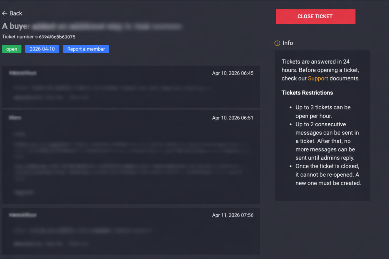Image resolution: width=389 pixels, height=259 pixels.
Task: Expand the reply posted Apr 10, 06:51
Action: pos(131,155)
